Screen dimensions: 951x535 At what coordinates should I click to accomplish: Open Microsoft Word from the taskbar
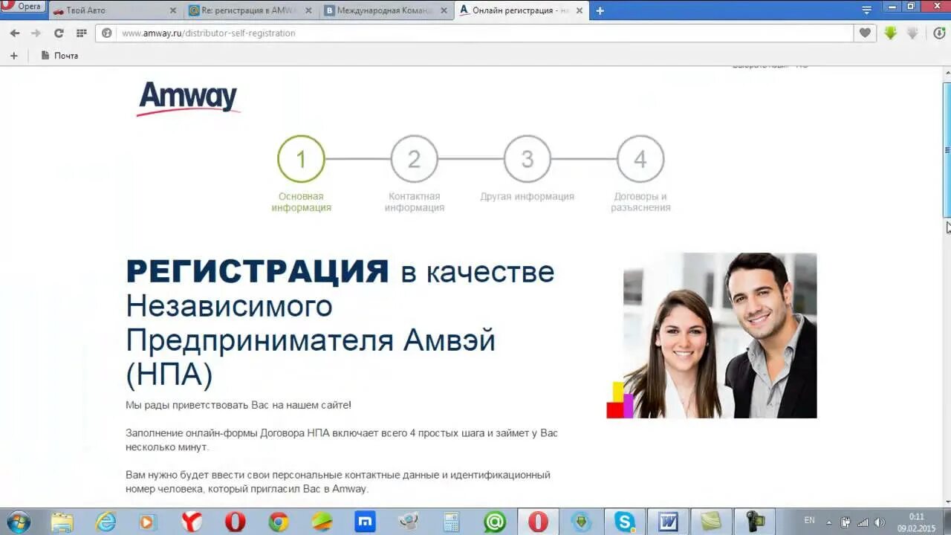point(667,522)
